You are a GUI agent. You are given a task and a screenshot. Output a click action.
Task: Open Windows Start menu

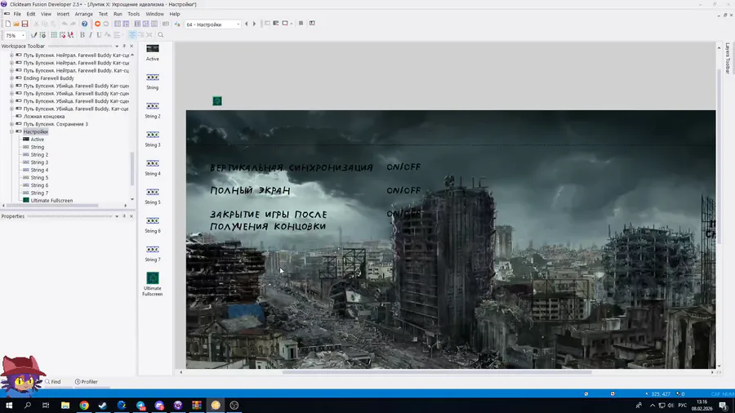9,405
